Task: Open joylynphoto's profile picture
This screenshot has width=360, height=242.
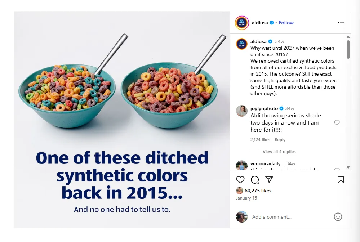Action: click(242, 111)
